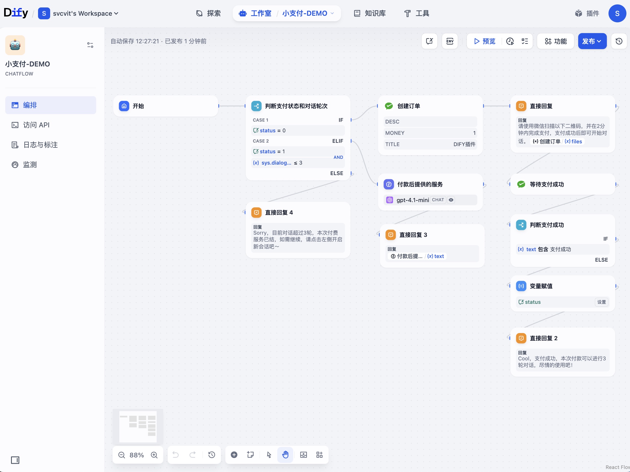The image size is (630, 472).
Task: Click the workflow minimap thumbnail
Action: coord(138,426)
